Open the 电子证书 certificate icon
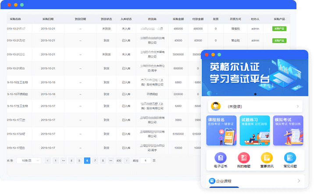Image resolution: width=314 pixels, height=194 pixels. point(221,158)
